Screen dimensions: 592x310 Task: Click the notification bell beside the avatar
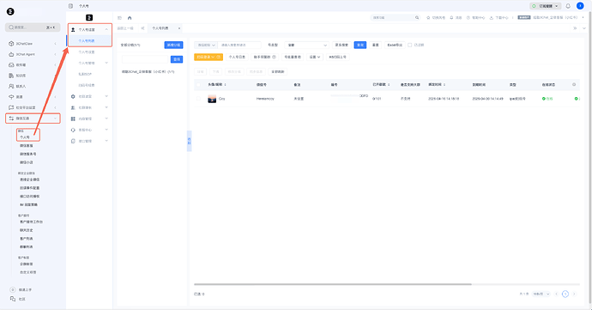(568, 6)
